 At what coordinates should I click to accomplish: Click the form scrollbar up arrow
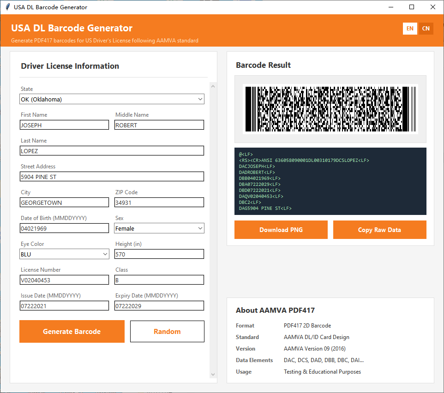213,86
